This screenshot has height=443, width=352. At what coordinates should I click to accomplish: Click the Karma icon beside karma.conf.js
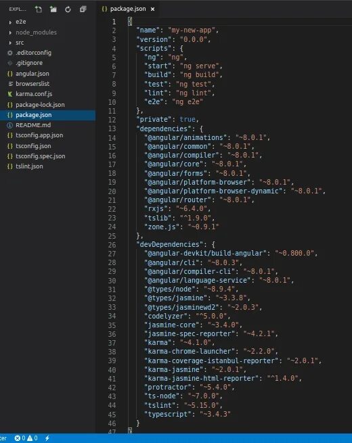point(10,94)
